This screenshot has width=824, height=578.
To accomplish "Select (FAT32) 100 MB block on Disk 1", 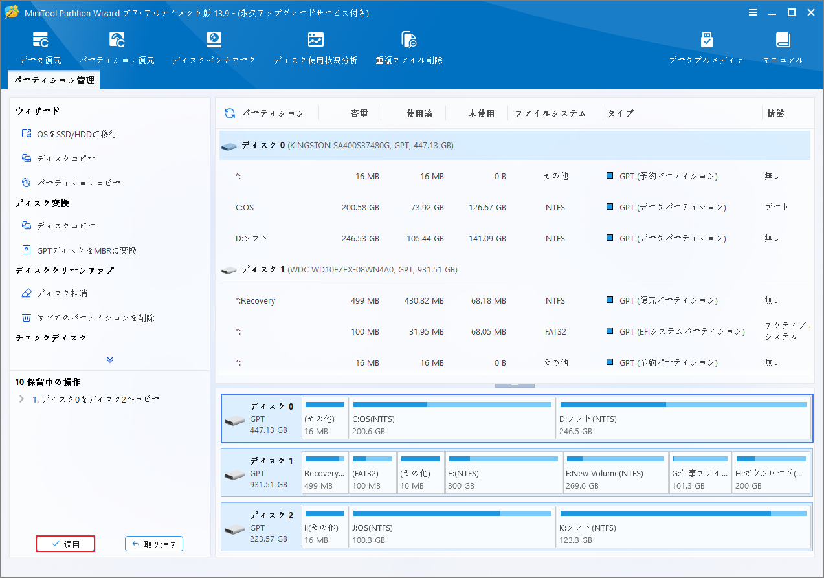I will [373, 472].
